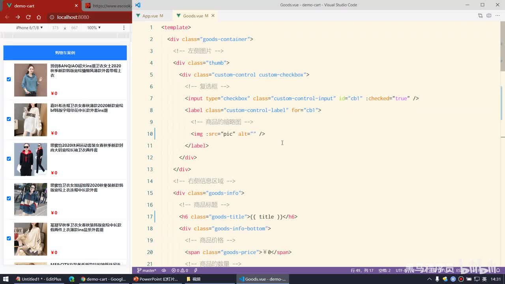Toggle checkbox for 思蜜怡卫衣女加绒加厚
The height and width of the screenshot is (284, 505).
pyautogui.click(x=9, y=198)
